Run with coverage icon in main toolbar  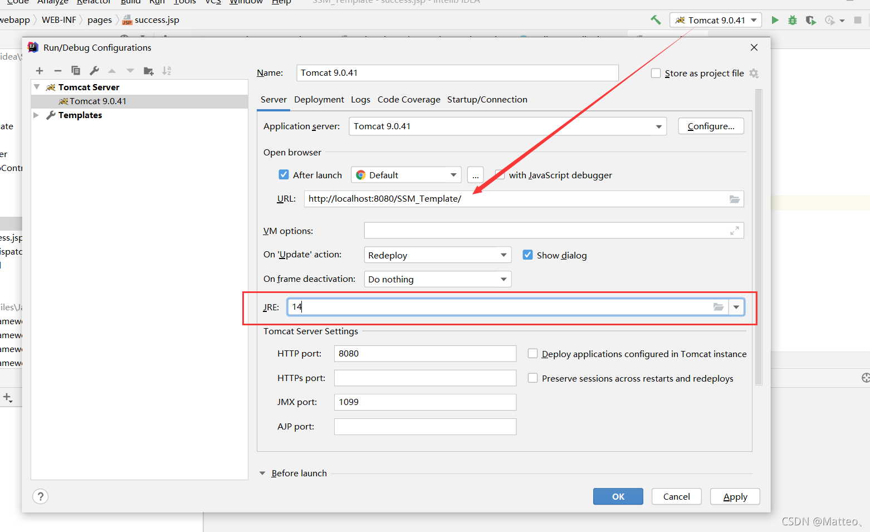pyautogui.click(x=811, y=20)
